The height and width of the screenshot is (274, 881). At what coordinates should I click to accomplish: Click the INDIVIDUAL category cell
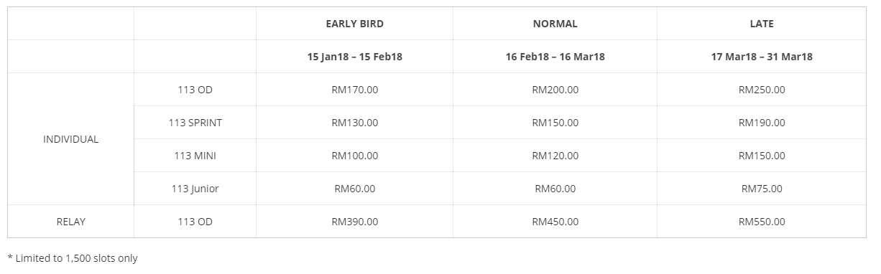point(70,139)
